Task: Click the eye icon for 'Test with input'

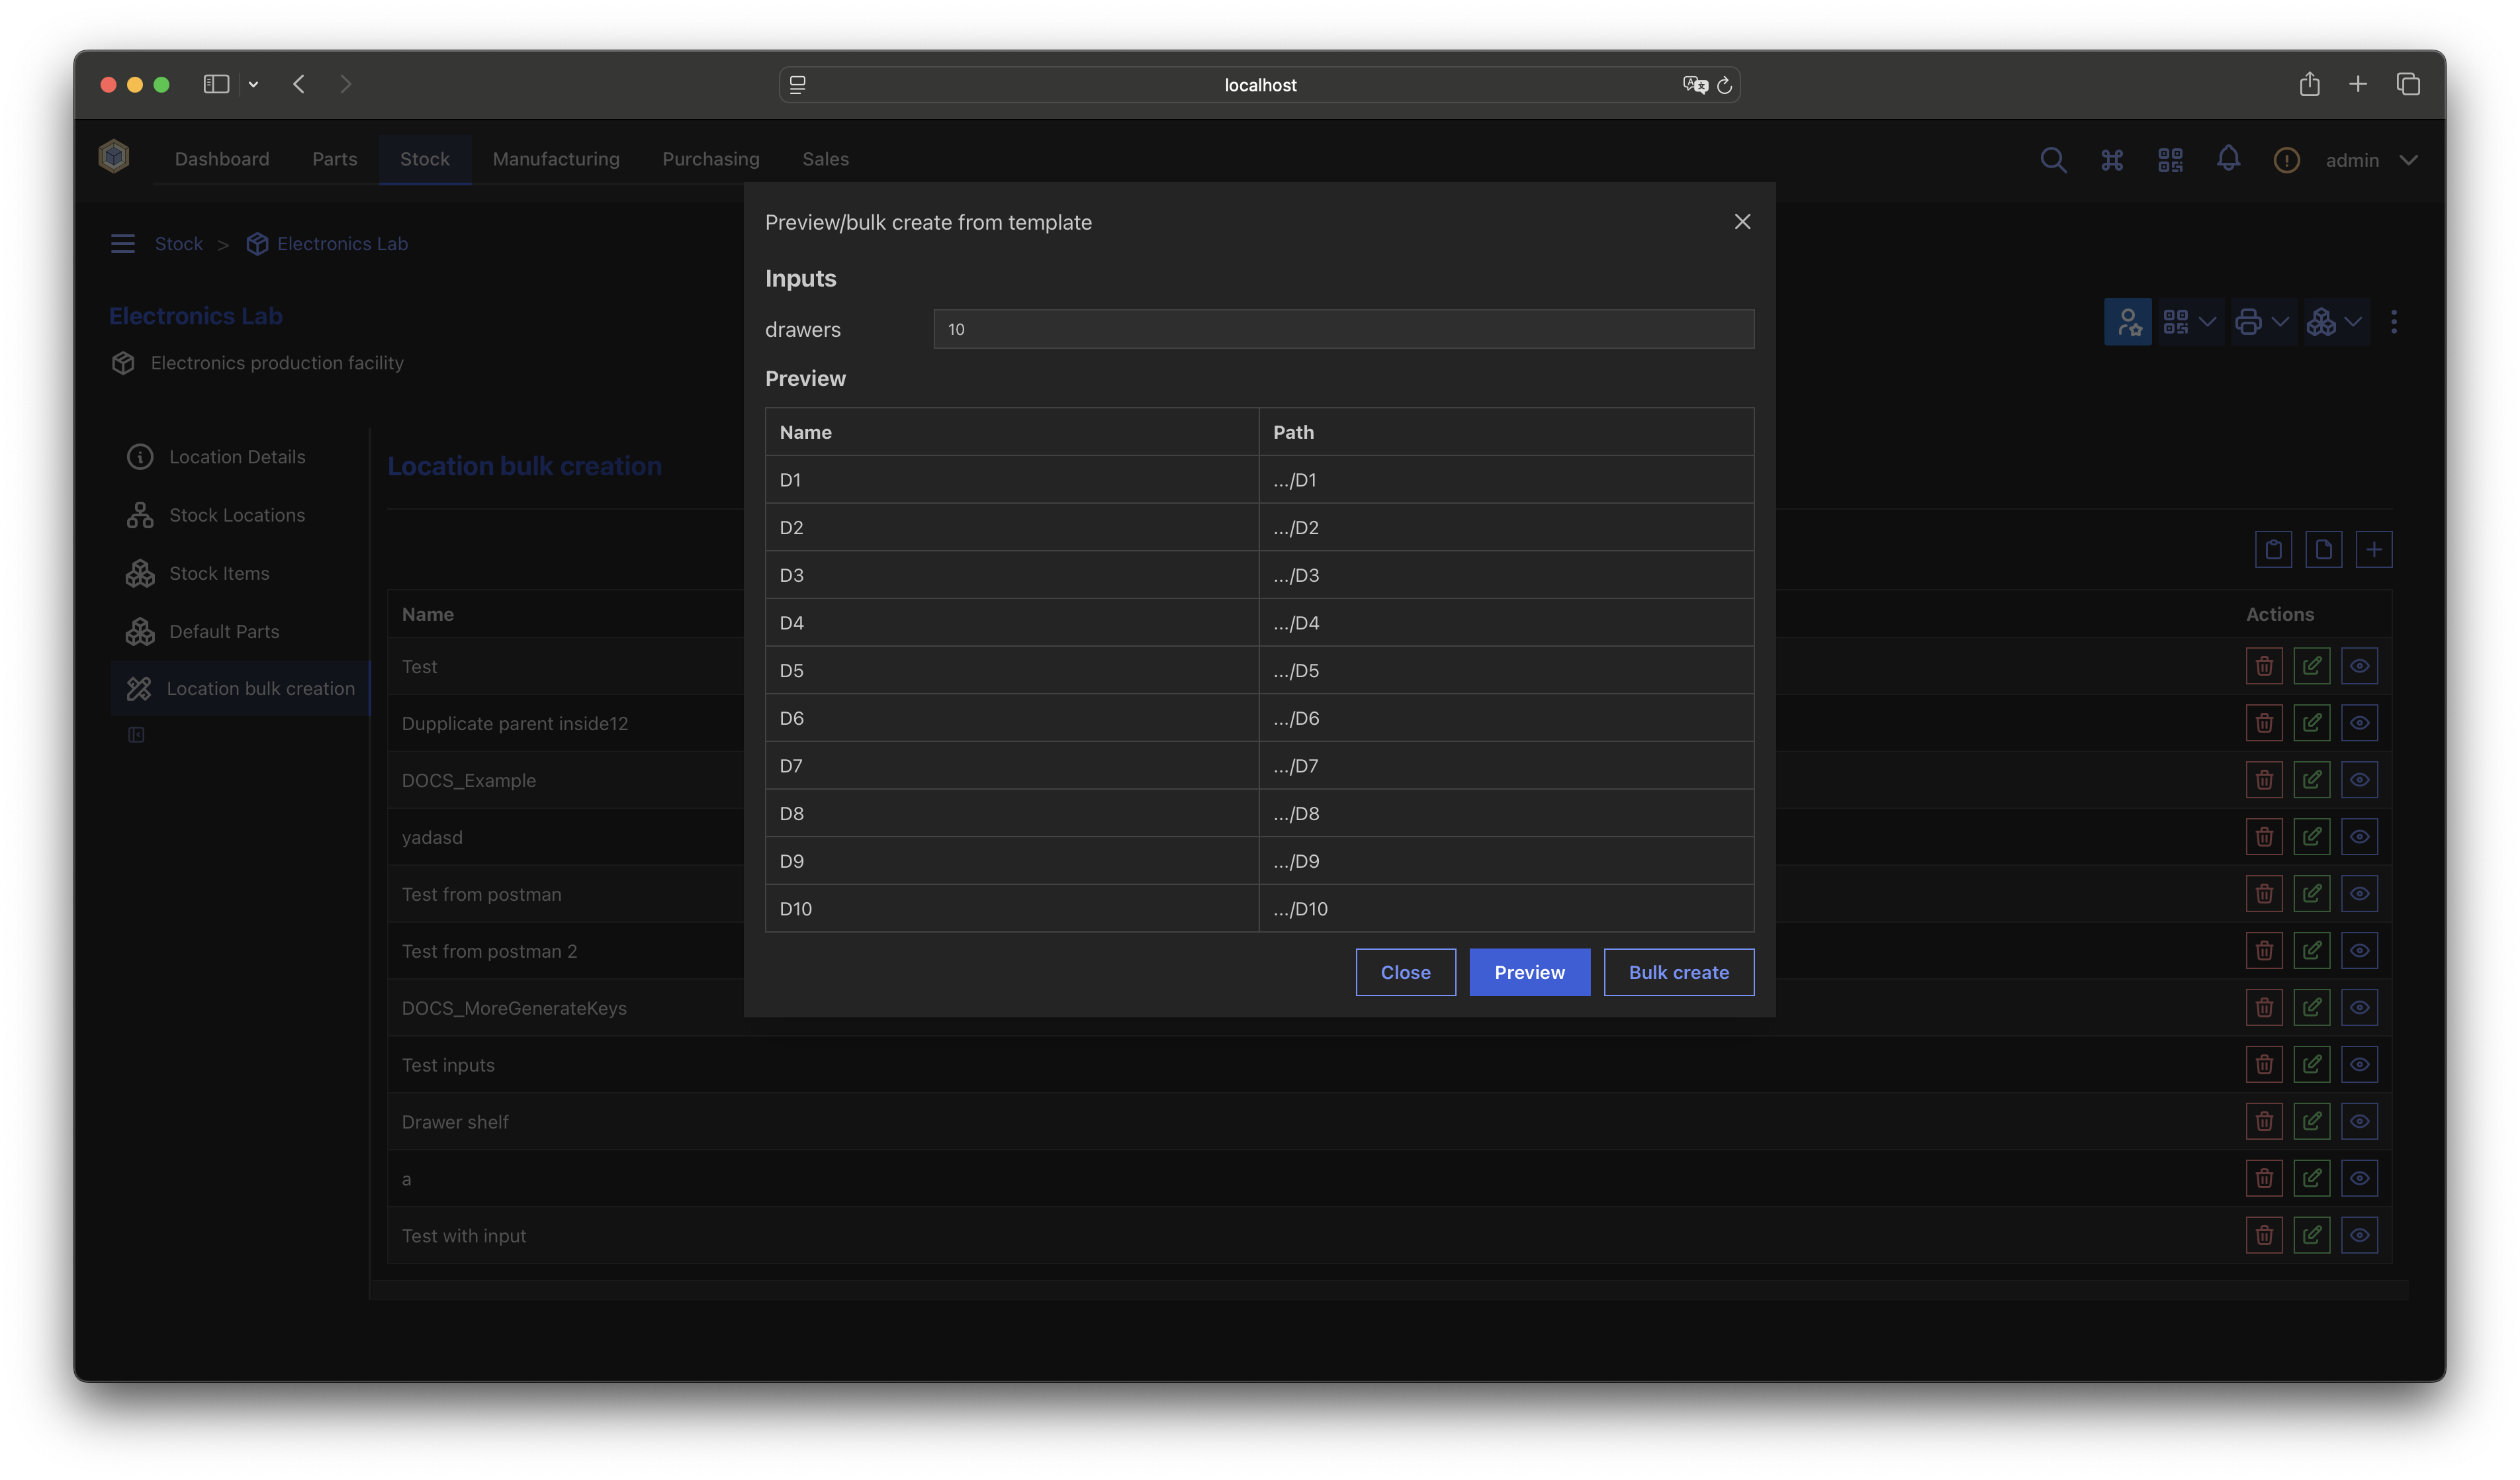Action: (2359, 1236)
